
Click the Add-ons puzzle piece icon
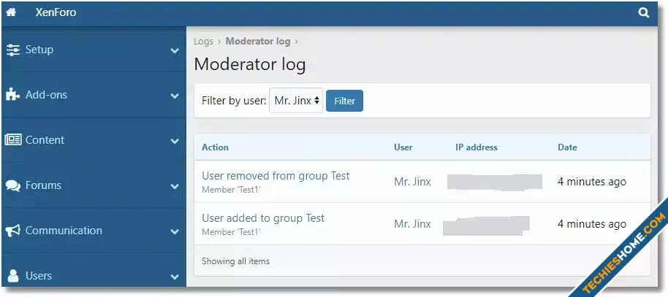12,94
